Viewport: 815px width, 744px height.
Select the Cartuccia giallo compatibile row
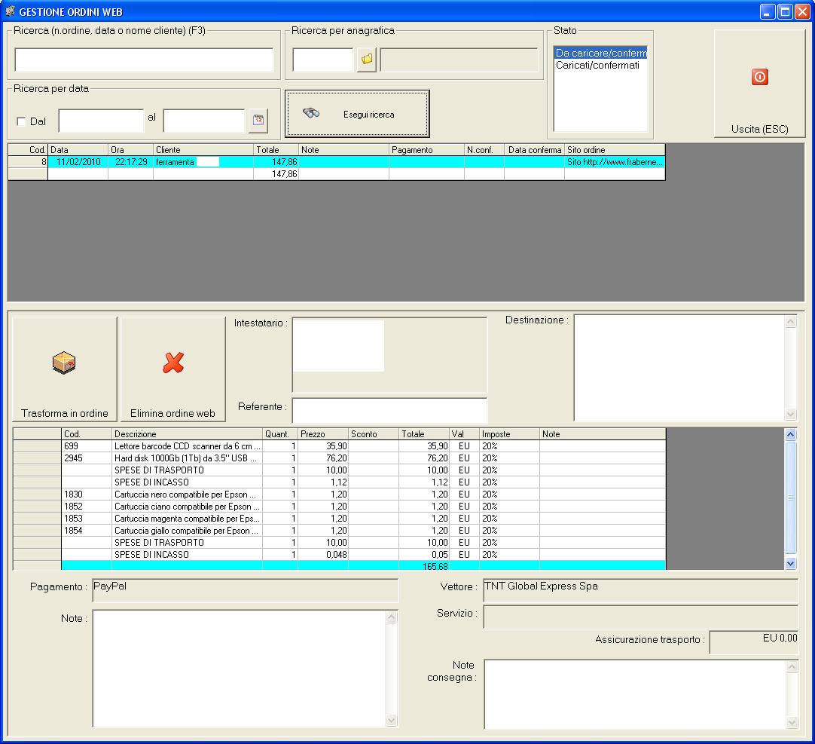[x=339, y=530]
